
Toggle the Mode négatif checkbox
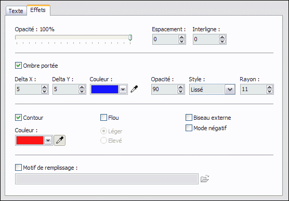[189, 128]
